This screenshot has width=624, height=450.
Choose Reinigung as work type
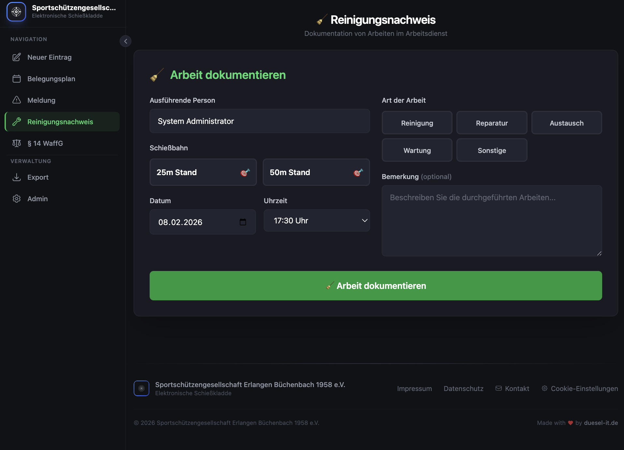pos(417,123)
